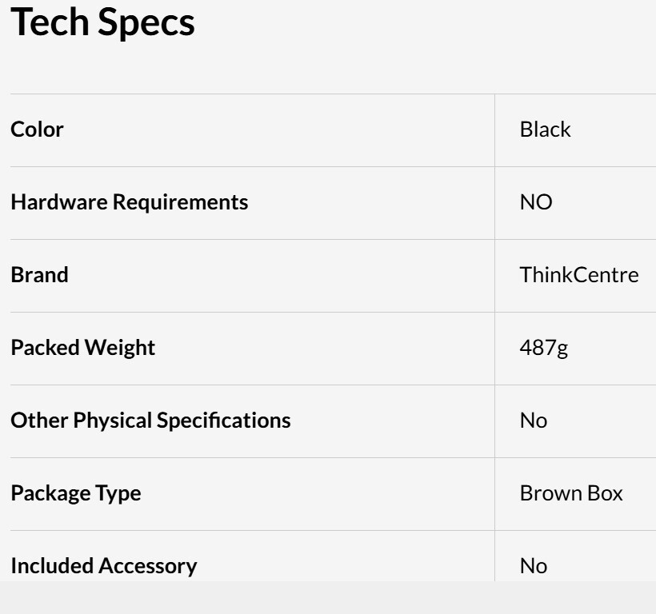Click the Tech Specs heading
The height and width of the screenshot is (614, 656).
[102, 23]
